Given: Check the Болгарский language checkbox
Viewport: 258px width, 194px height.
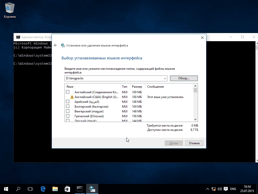Looking at the screenshot, I should (x=68, y=106).
